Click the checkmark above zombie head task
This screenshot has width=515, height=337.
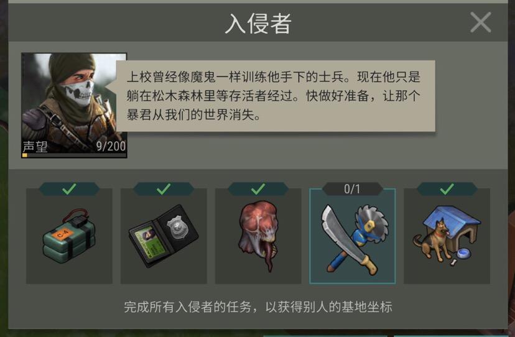[258, 189]
